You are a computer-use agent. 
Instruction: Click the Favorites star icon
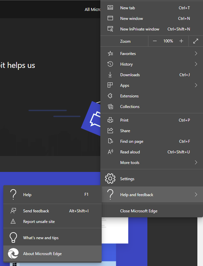[110, 53]
